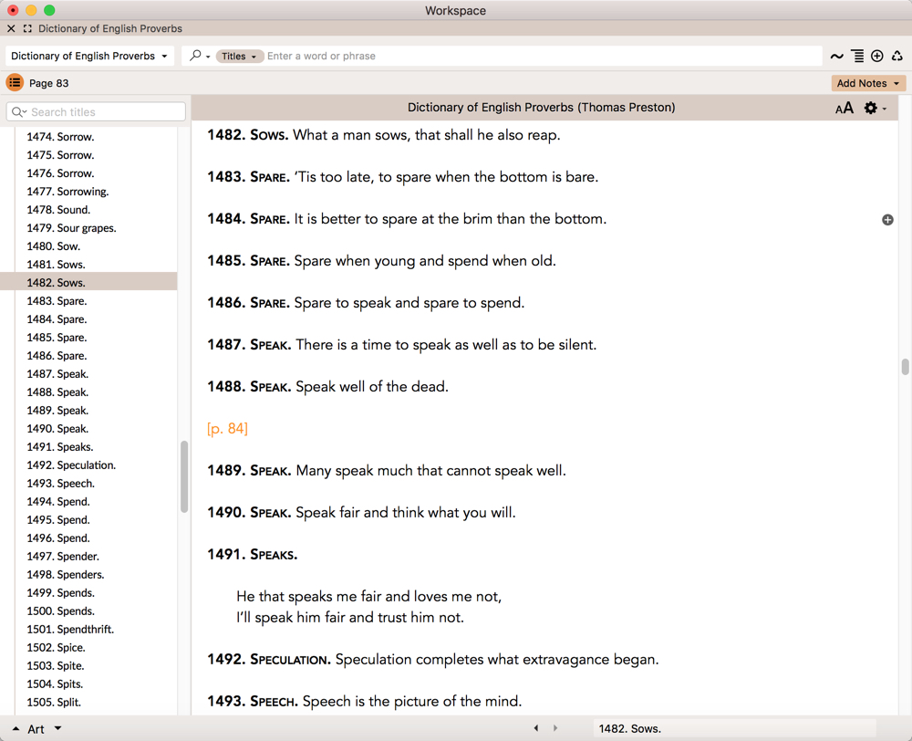Select '1503. Spite.' in the title list
Screen dimensions: 912x741
pos(56,666)
